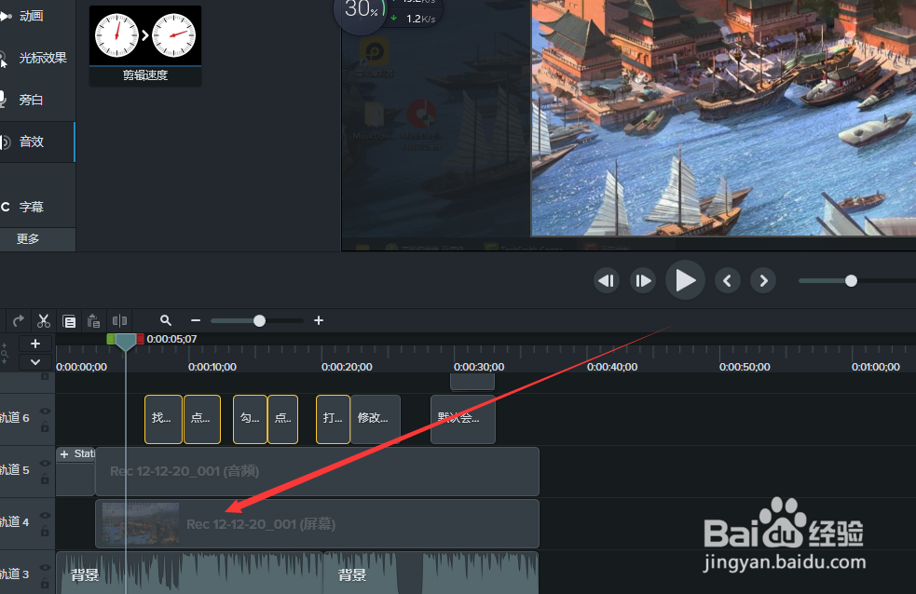The image size is (916, 594).
Task: Toggle the lock on 轨道 4
Action: click(45, 531)
